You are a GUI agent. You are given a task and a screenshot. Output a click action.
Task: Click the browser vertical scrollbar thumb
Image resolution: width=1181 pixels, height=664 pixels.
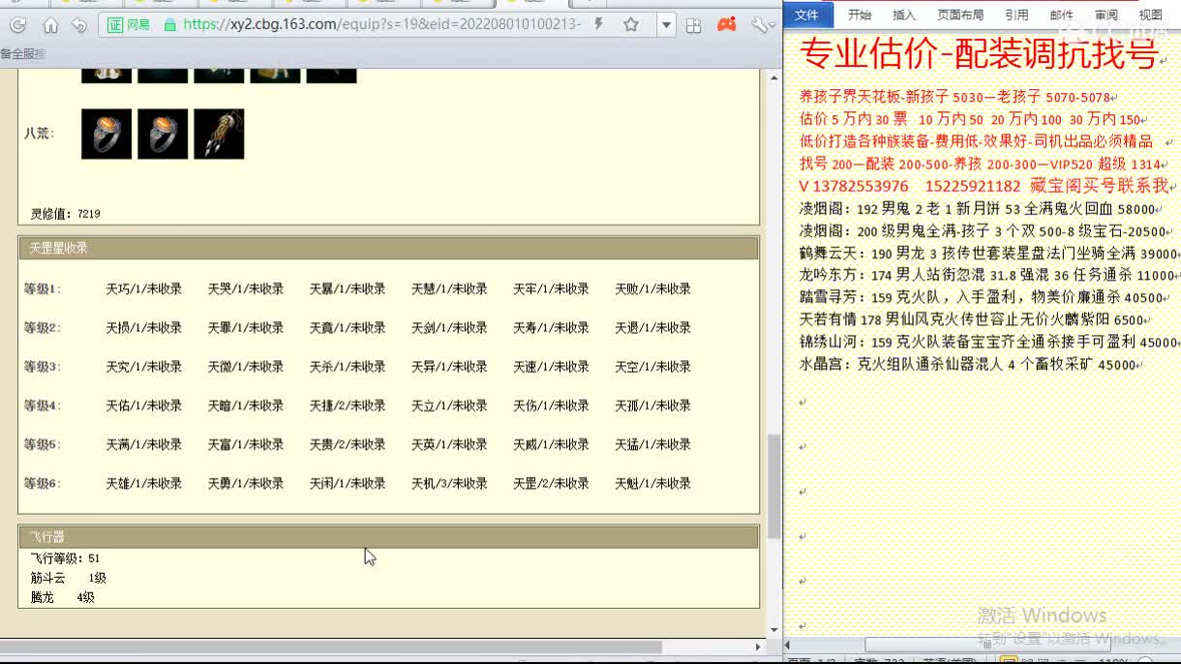[x=773, y=487]
